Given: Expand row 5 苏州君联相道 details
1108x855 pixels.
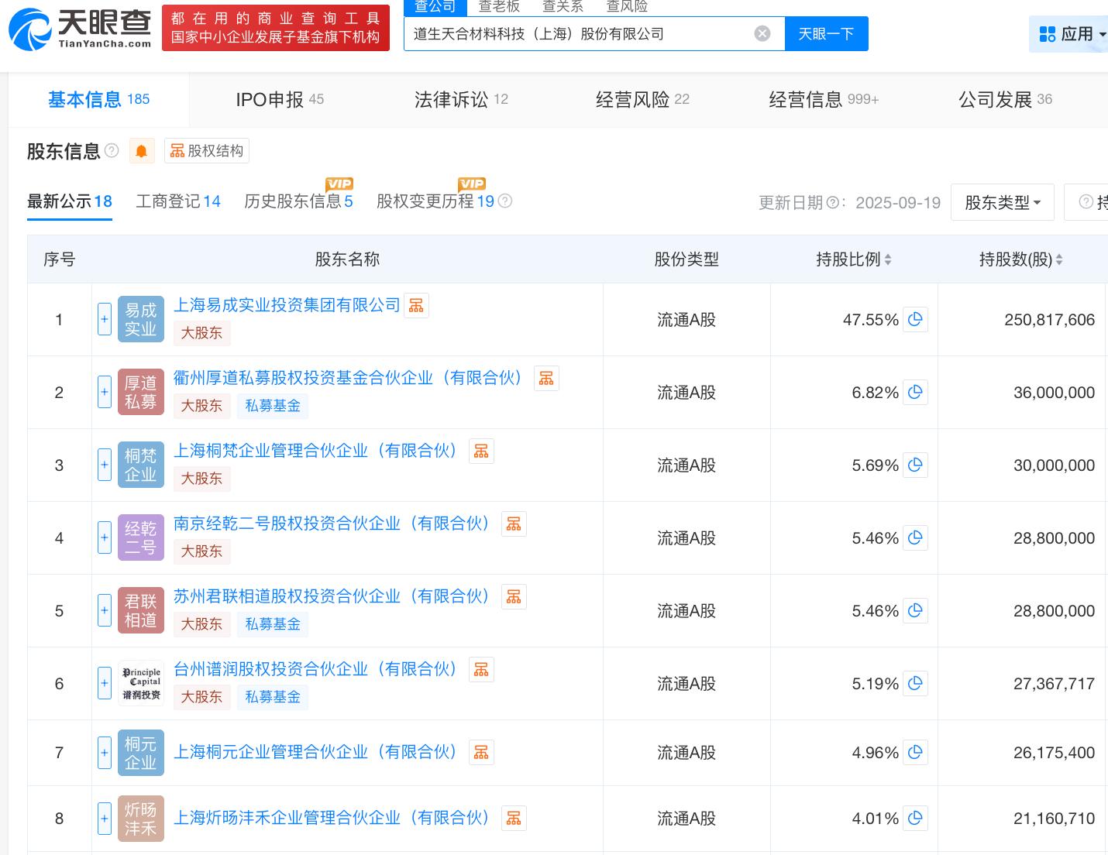Looking at the screenshot, I should point(105,611).
